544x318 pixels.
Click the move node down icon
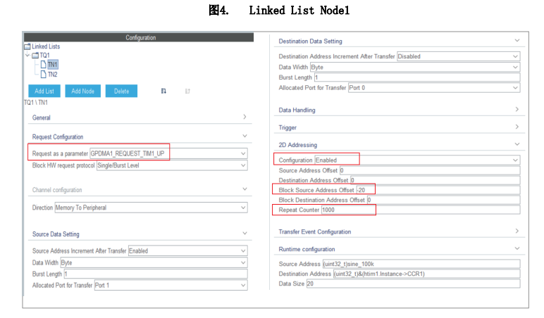[x=163, y=91]
